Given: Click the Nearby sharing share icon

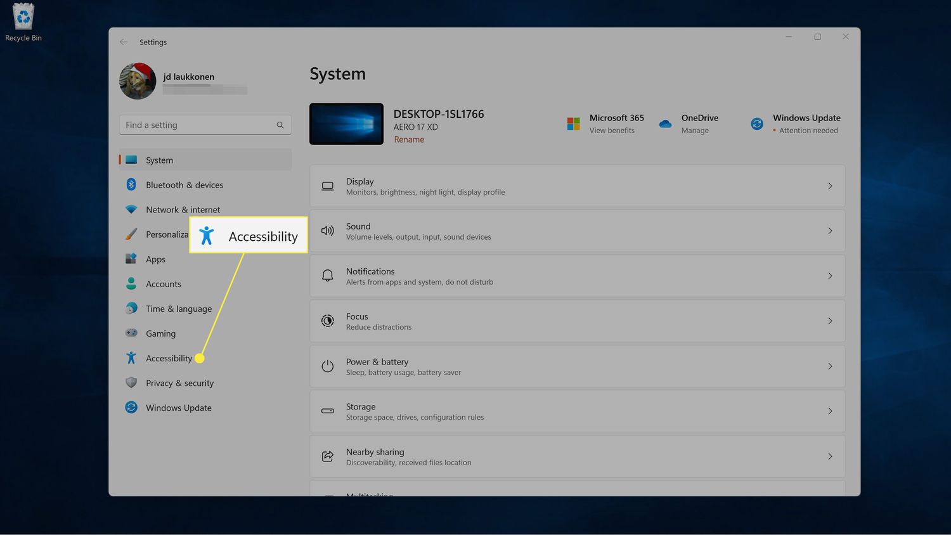Looking at the screenshot, I should tap(328, 456).
